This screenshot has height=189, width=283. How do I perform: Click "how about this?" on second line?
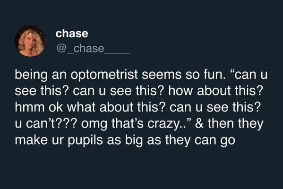(215, 90)
